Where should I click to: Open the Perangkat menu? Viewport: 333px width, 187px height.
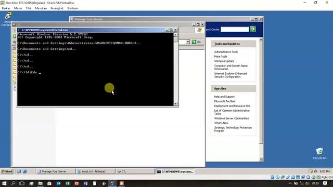(x=57, y=8)
